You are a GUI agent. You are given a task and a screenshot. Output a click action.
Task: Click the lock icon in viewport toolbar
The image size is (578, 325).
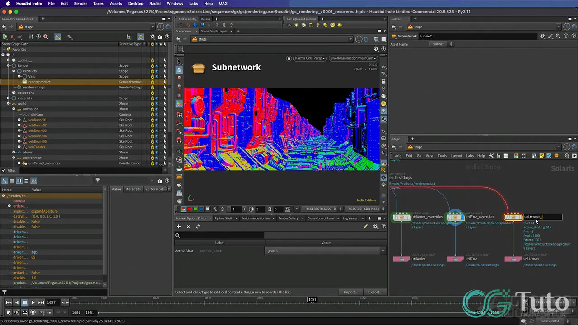179,70
